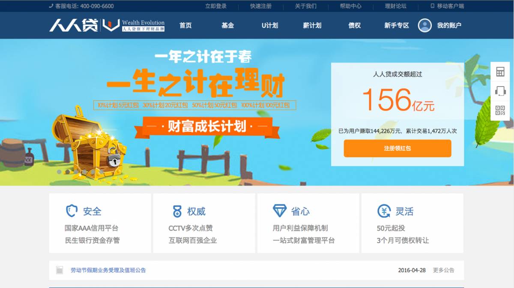This screenshot has width=514, height=288.
Task: Open 我的账户 avatar icon
Action: (x=424, y=25)
